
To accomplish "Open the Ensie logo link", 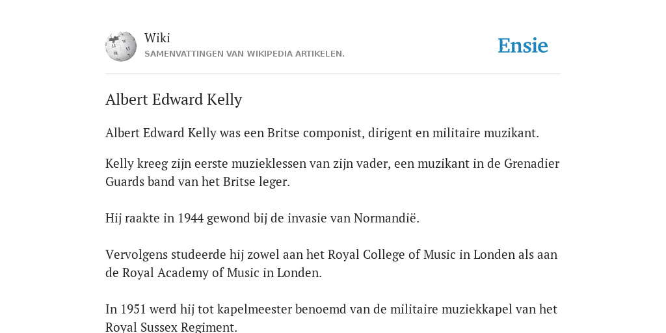I will [x=523, y=46].
